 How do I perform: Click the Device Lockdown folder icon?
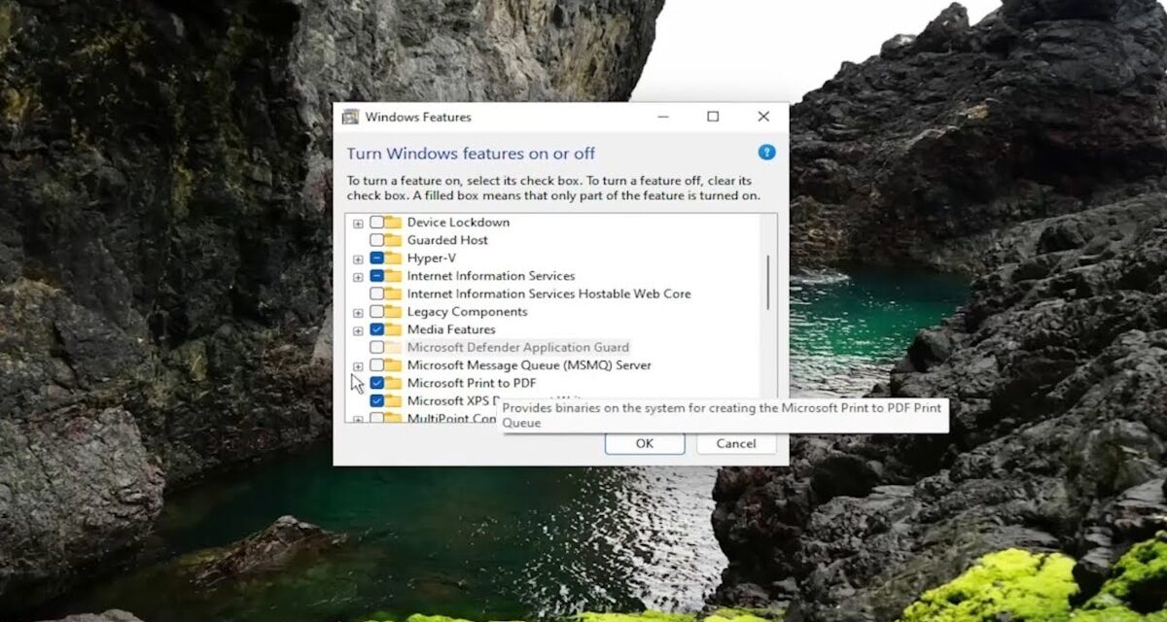pyautogui.click(x=393, y=223)
